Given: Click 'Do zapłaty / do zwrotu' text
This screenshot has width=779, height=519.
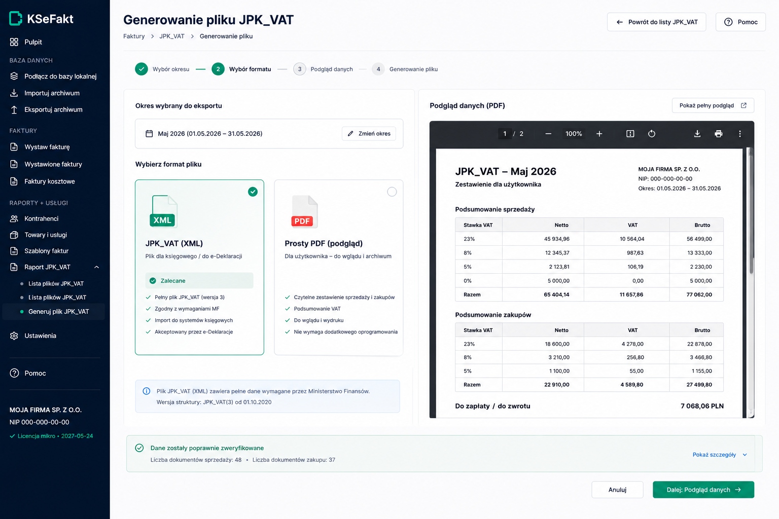Looking at the screenshot, I should (492, 406).
